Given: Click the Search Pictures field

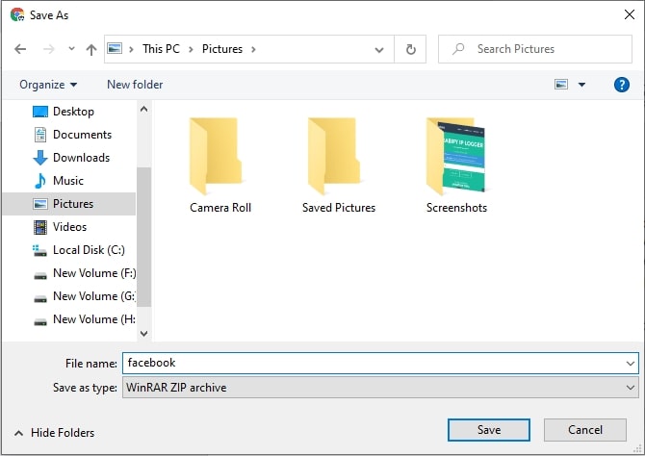Looking at the screenshot, I should (x=534, y=49).
